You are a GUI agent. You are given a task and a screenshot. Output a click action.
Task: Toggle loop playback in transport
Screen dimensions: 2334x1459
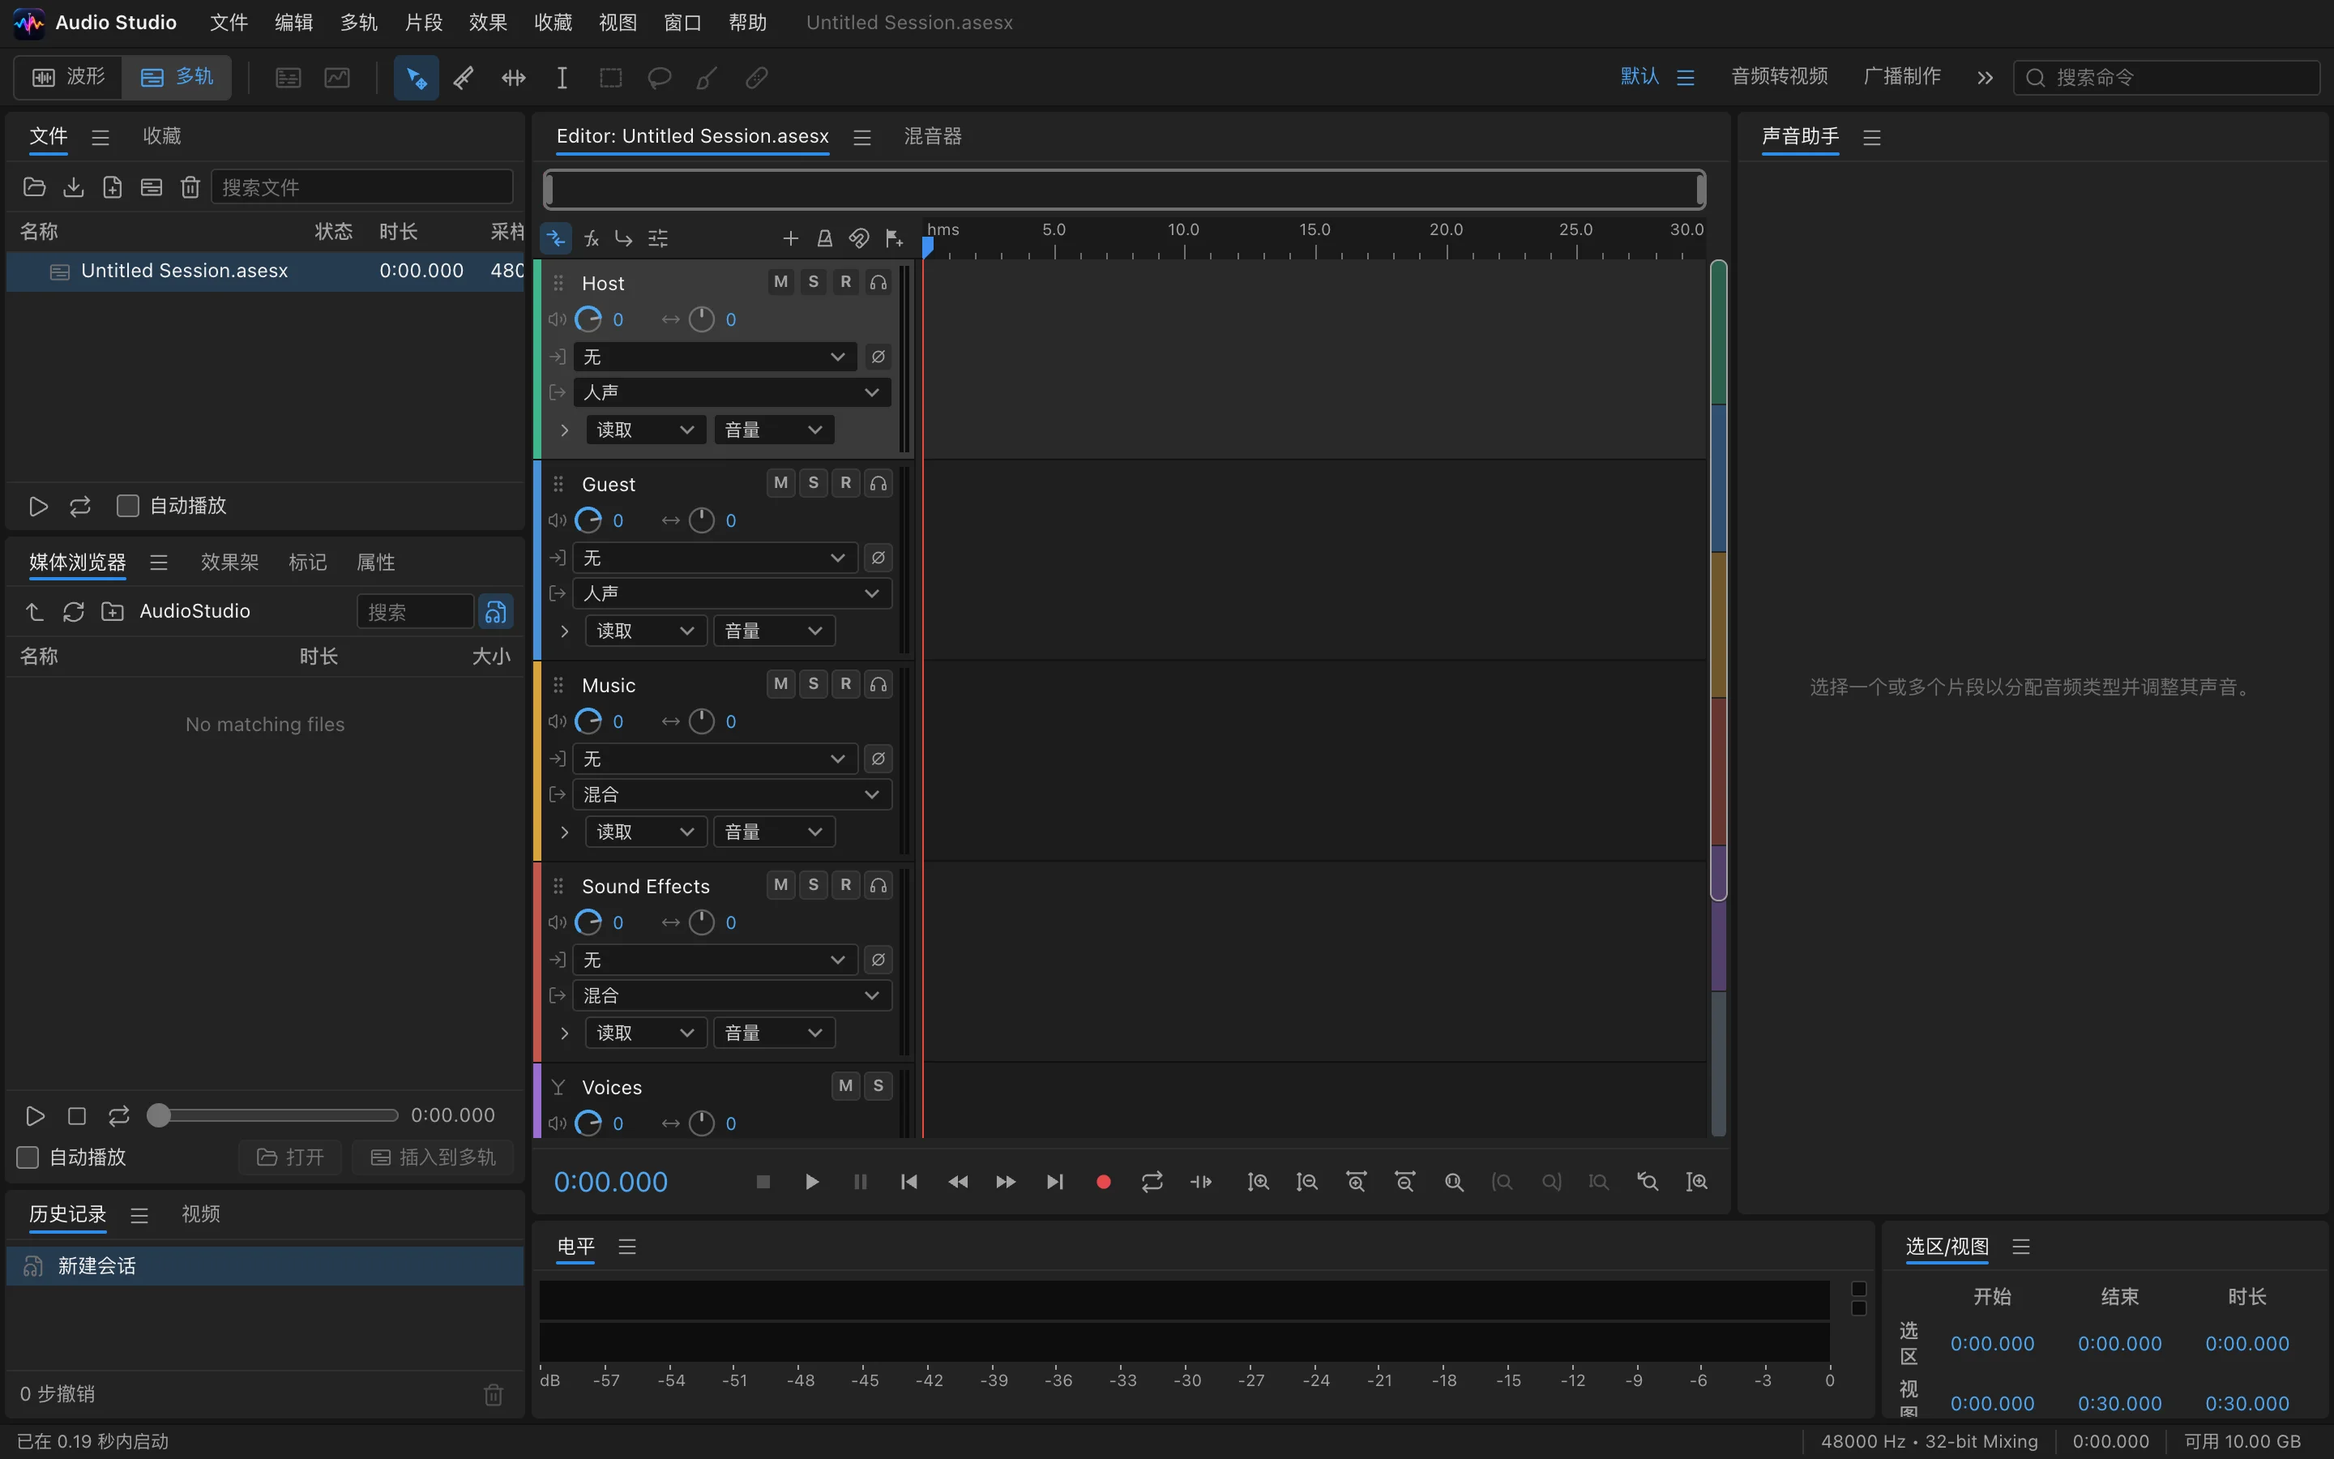tap(1152, 1182)
